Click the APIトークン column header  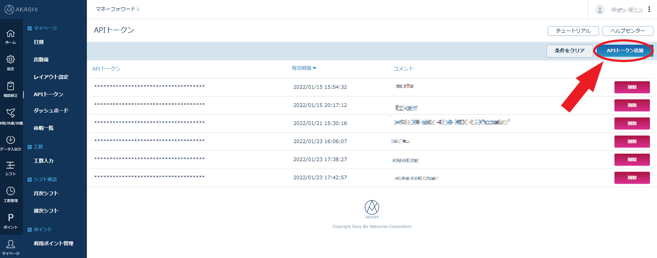(x=106, y=69)
